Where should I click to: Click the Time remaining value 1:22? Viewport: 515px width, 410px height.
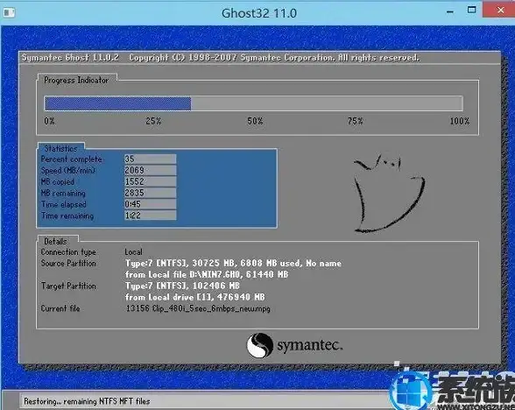pyautogui.click(x=150, y=216)
